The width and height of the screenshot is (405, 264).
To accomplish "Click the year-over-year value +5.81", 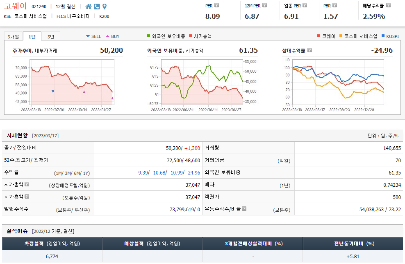I will click(x=353, y=256).
